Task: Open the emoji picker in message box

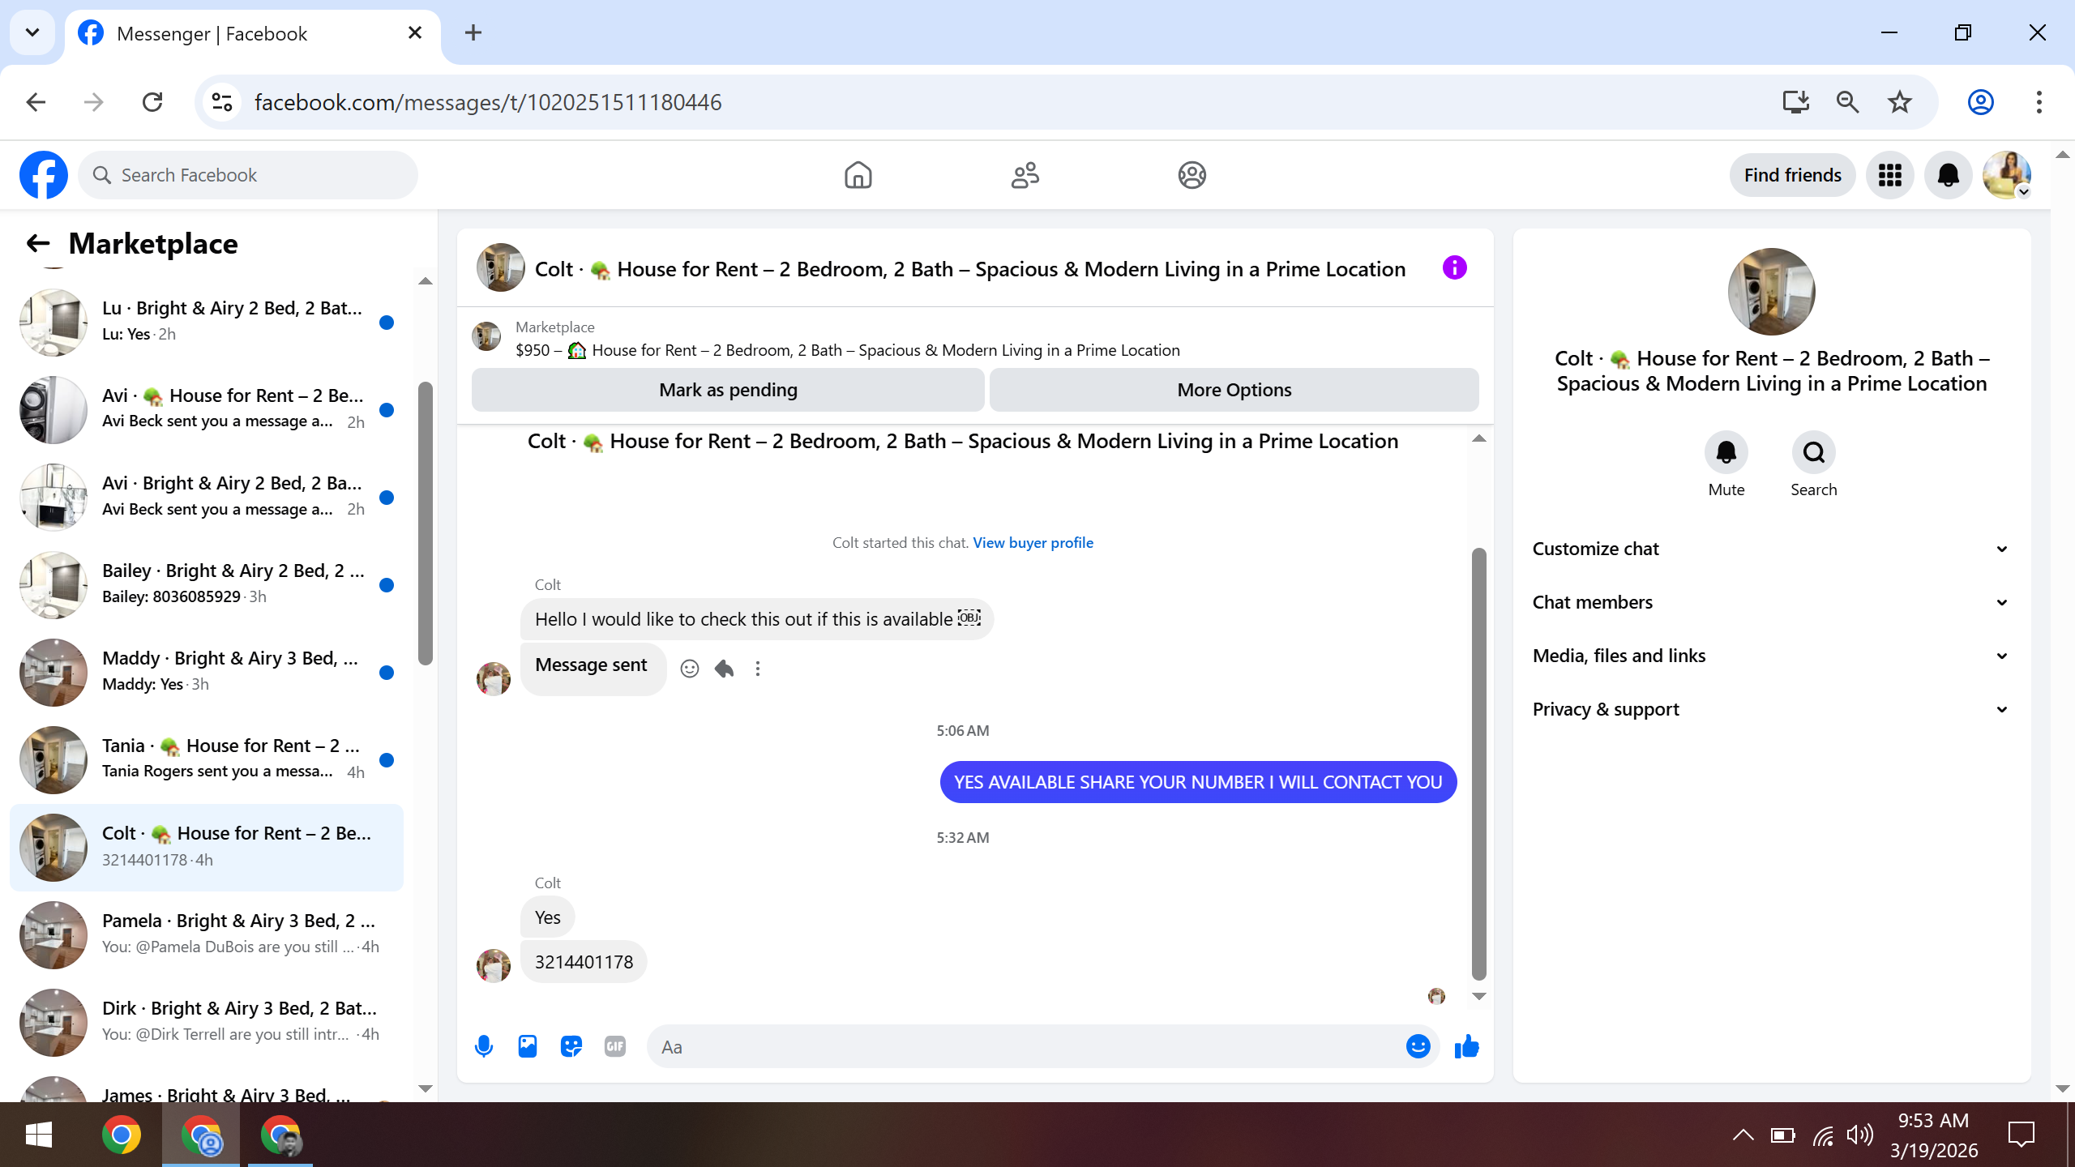Action: pos(1418,1046)
